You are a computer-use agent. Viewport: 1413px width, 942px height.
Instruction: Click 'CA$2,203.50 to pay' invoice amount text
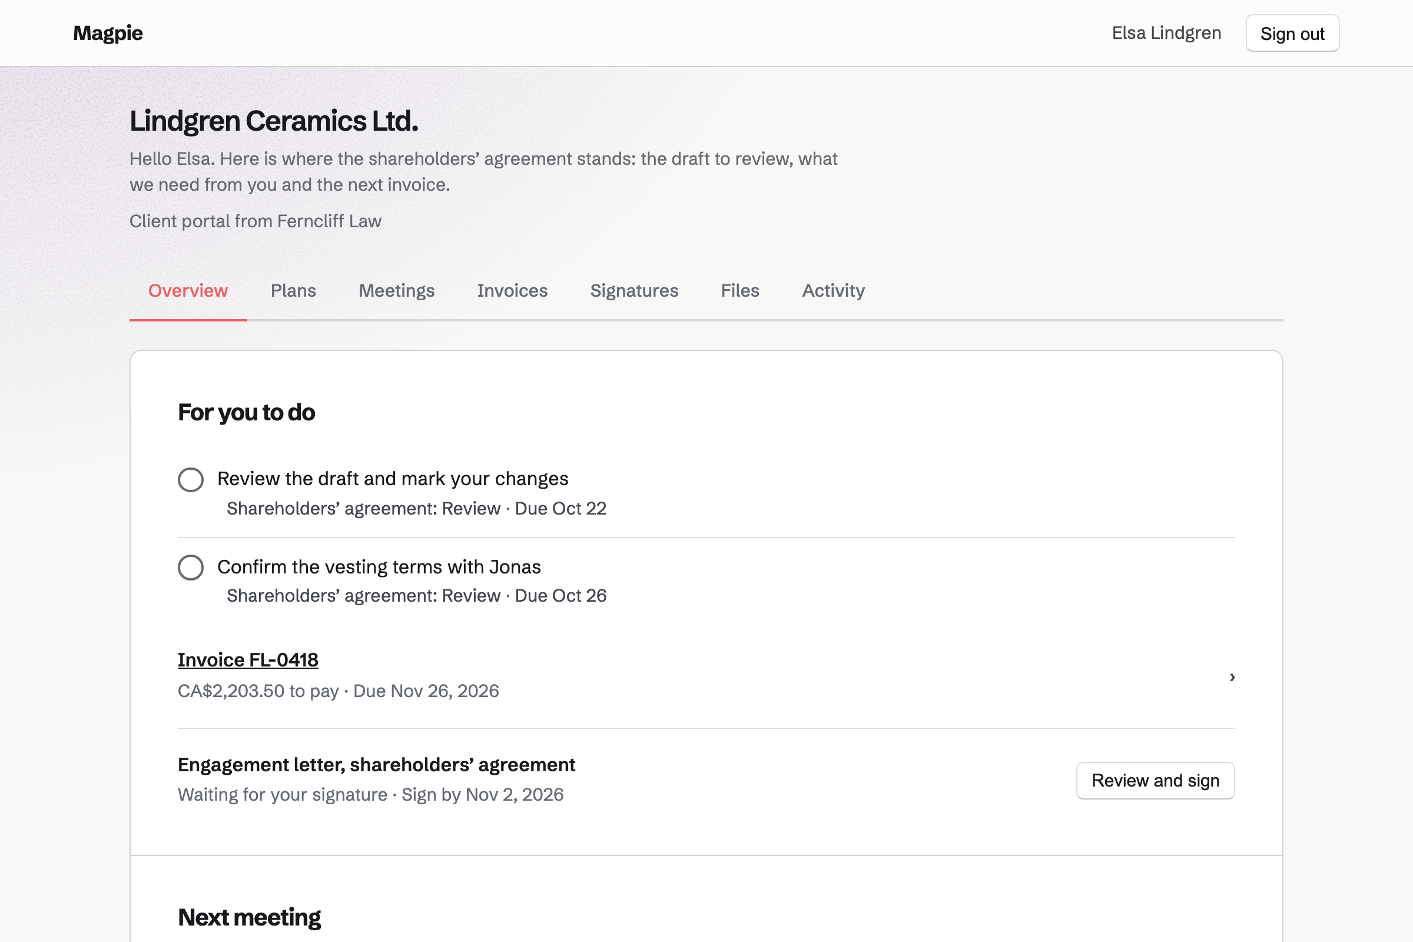(x=258, y=691)
